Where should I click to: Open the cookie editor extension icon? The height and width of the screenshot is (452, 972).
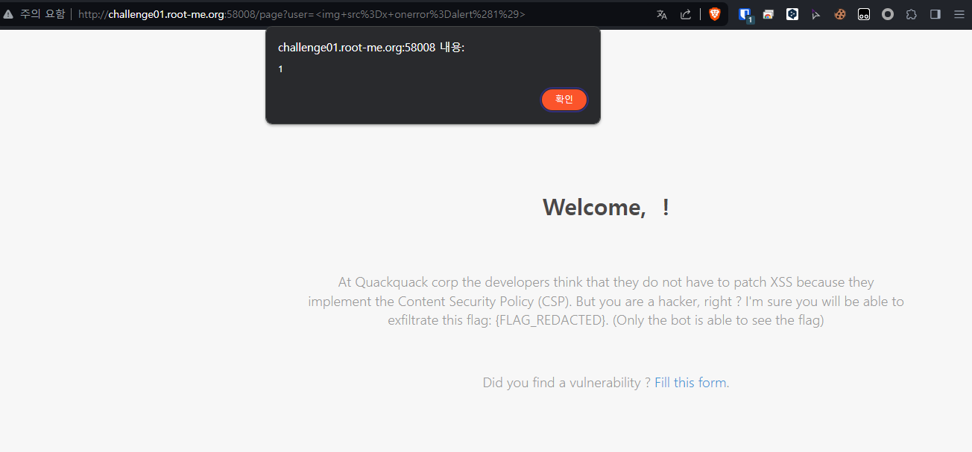click(840, 14)
